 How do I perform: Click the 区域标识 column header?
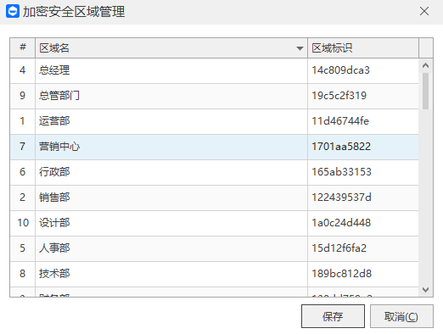(363, 48)
